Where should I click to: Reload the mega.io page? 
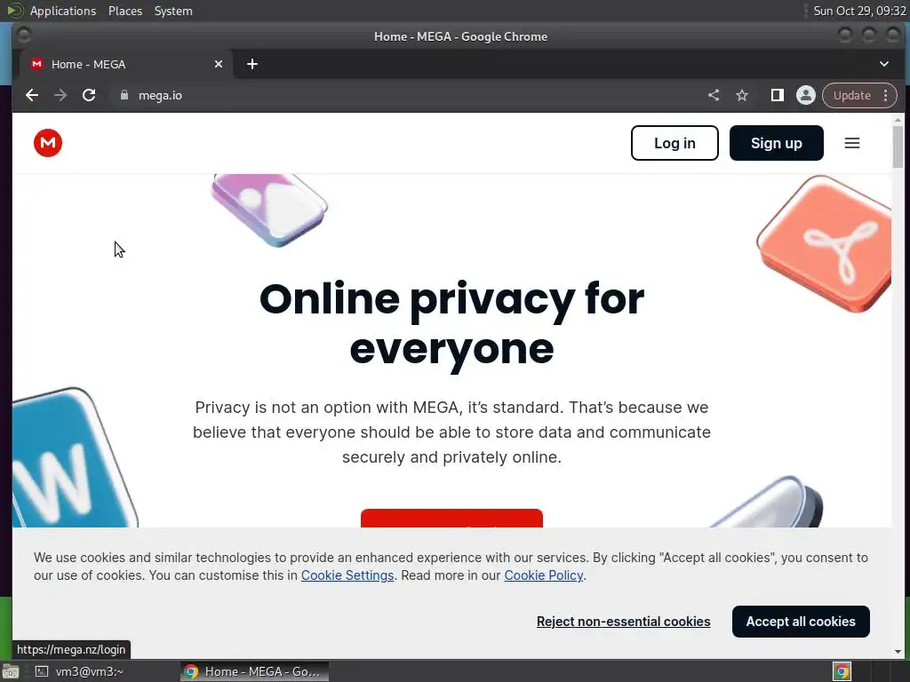(x=89, y=95)
